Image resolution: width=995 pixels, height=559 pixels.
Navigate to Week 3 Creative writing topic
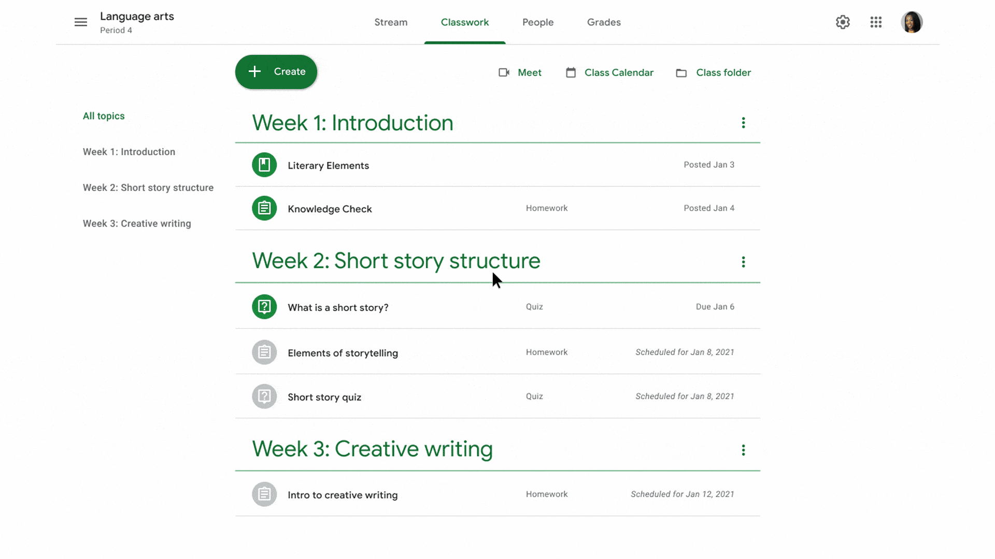[137, 223]
